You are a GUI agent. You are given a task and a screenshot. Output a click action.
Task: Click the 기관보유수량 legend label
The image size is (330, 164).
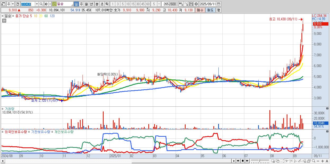point(40,132)
